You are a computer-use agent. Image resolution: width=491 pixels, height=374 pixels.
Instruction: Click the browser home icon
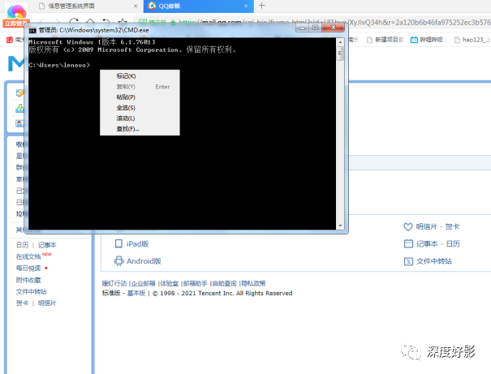click(90, 20)
